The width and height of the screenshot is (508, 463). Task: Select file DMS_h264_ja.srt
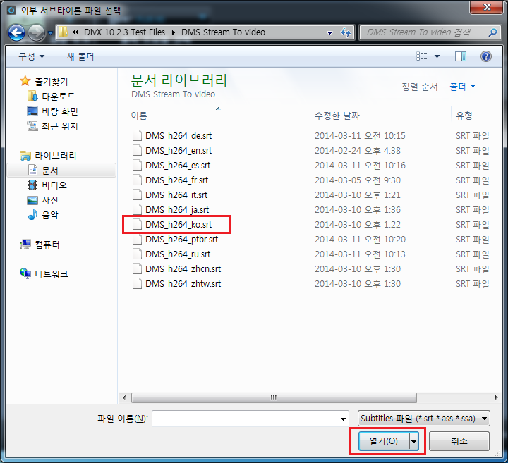click(x=177, y=210)
